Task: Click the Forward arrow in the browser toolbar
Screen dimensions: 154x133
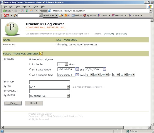Action: tap(16, 11)
